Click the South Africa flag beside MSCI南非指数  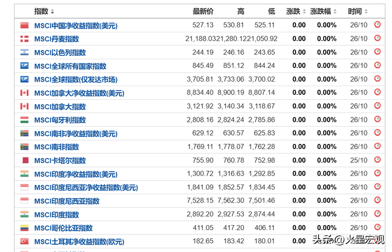(24, 147)
